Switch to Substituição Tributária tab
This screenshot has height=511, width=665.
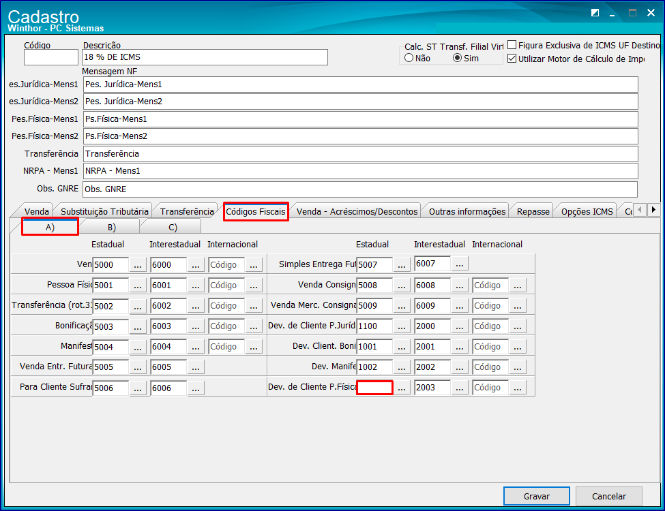click(x=104, y=211)
